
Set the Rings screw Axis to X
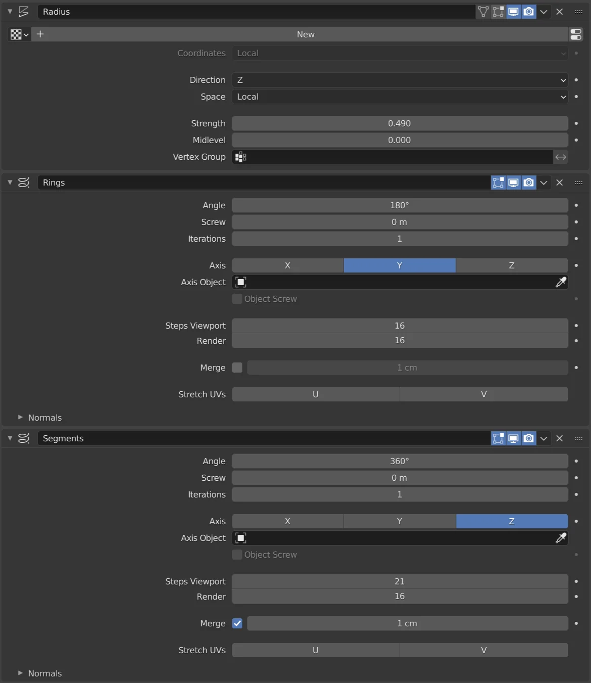click(x=287, y=265)
